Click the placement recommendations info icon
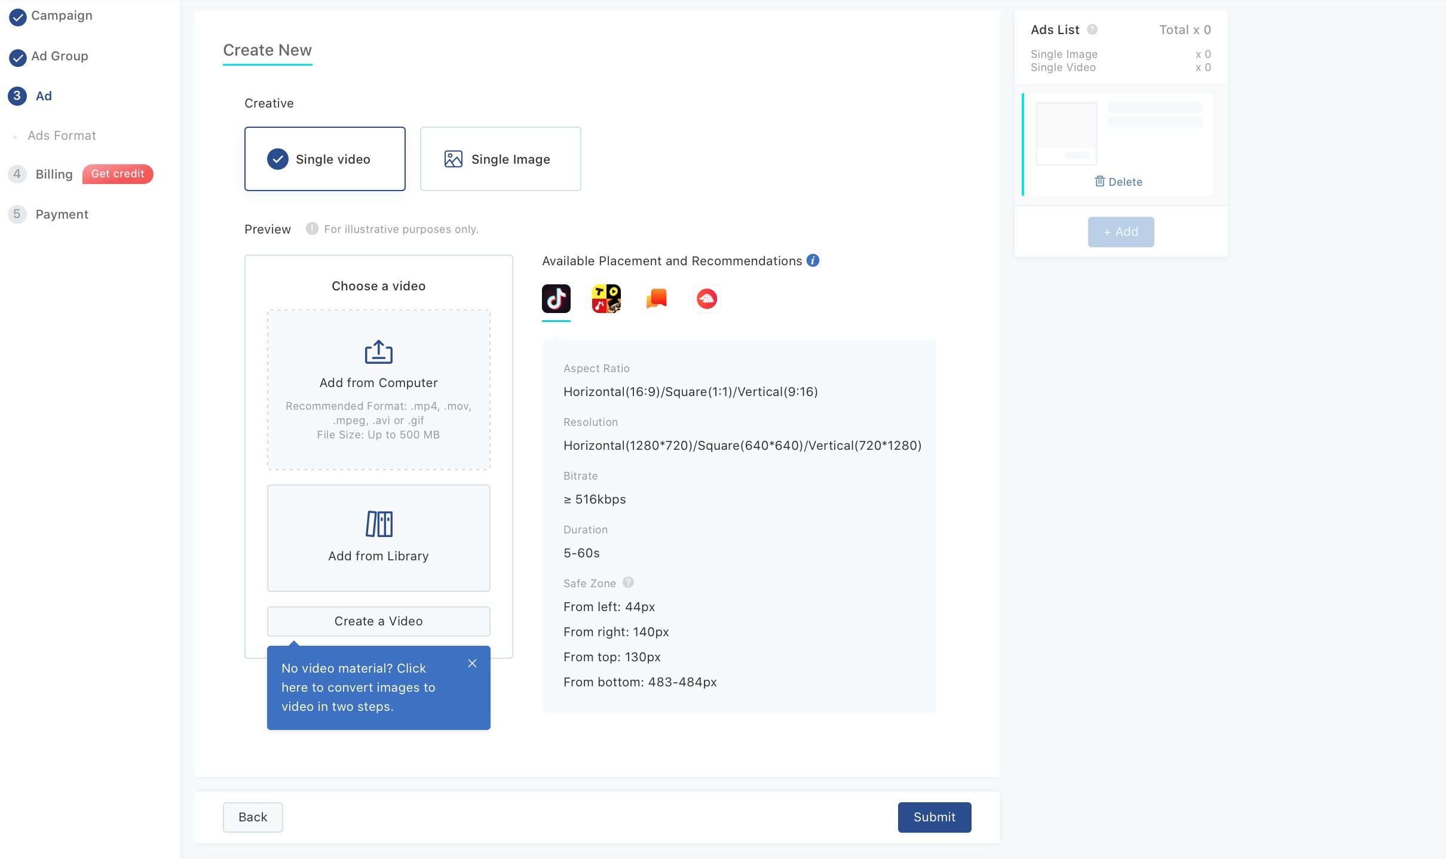Screen dimensions: 1446x859 pyautogui.click(x=813, y=260)
